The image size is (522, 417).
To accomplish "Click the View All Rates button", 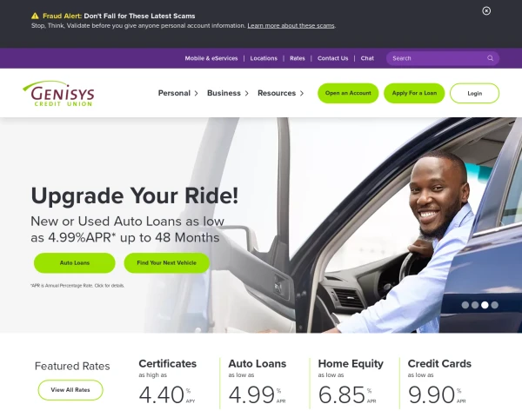I will [x=70, y=390].
